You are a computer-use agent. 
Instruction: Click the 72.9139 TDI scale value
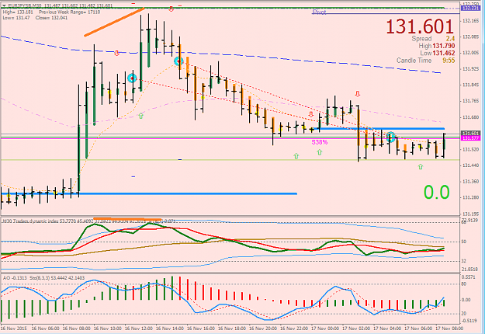click(469, 220)
